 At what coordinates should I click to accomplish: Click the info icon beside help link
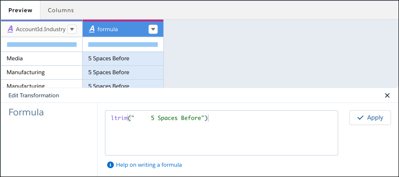pos(110,165)
